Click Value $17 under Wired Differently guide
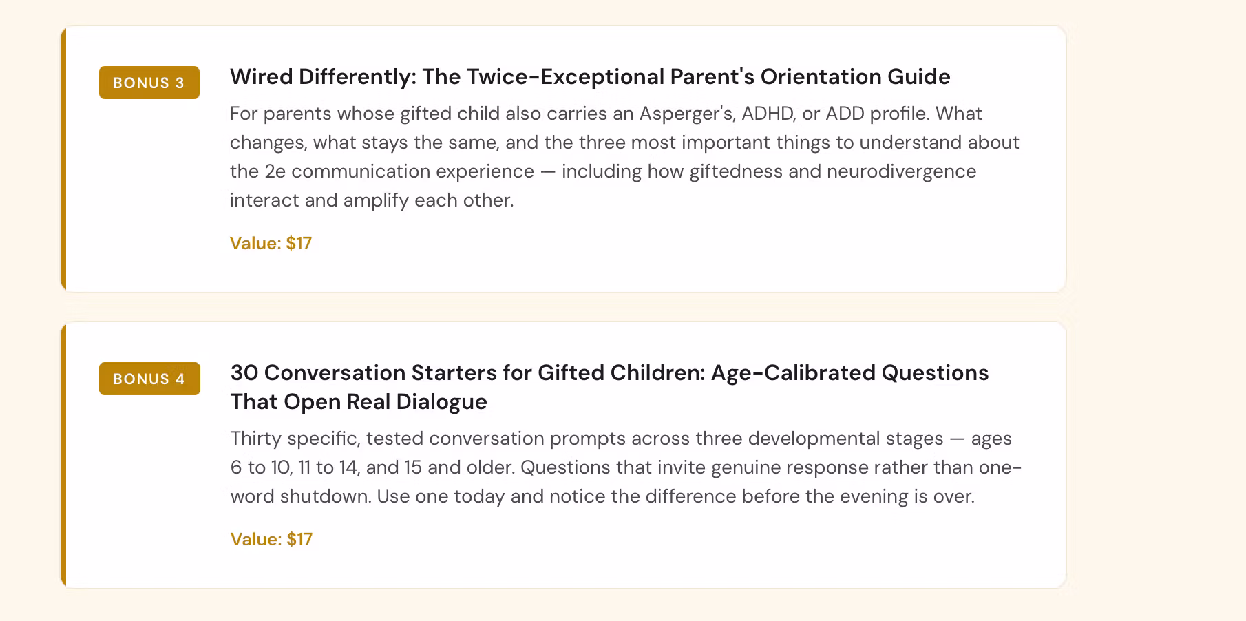 pos(271,243)
